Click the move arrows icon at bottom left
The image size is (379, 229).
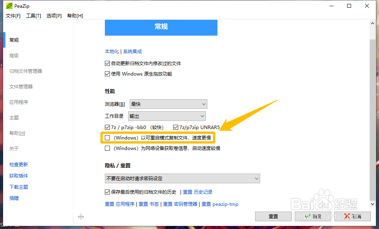click(x=81, y=217)
